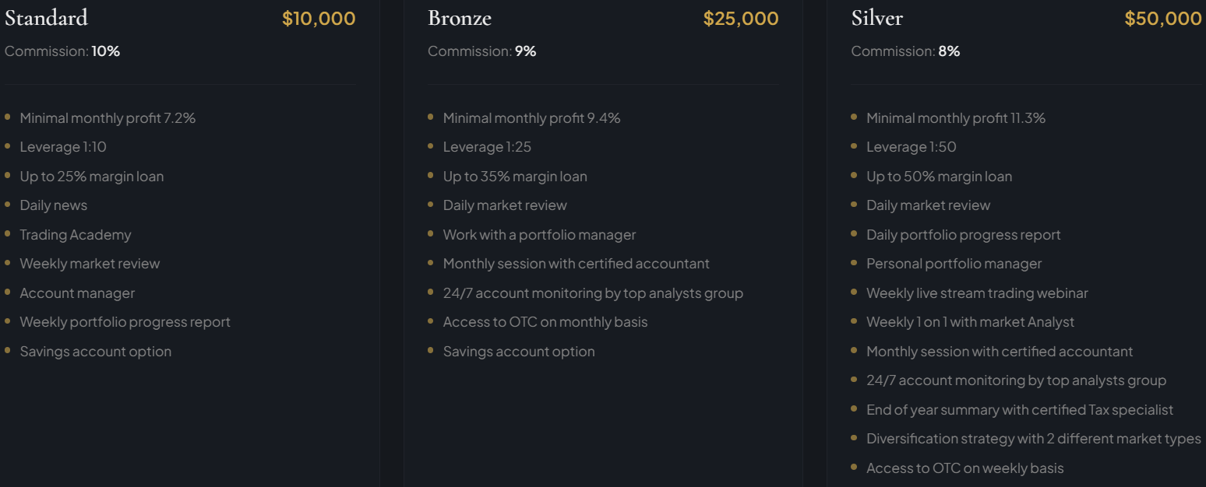Click 'Weekly portfolio progress report' item
This screenshot has width=1206, height=487.
coord(125,322)
